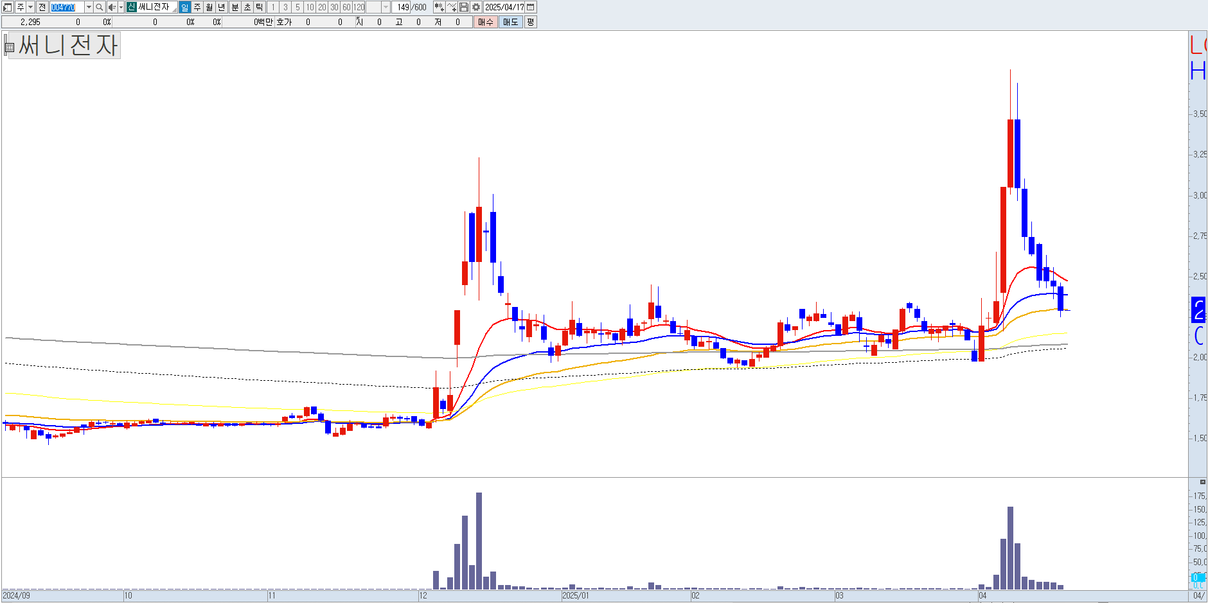Click the stock code field 004770

click(67, 7)
